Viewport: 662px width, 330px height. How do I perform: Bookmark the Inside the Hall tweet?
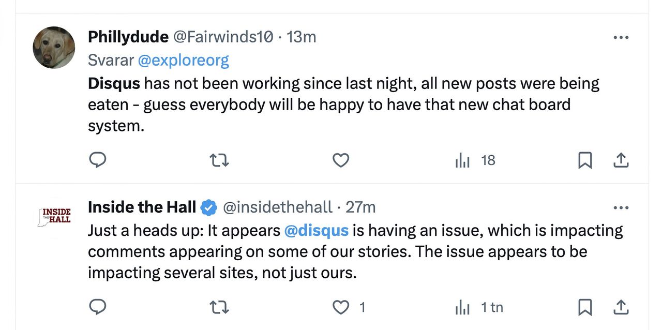click(585, 307)
